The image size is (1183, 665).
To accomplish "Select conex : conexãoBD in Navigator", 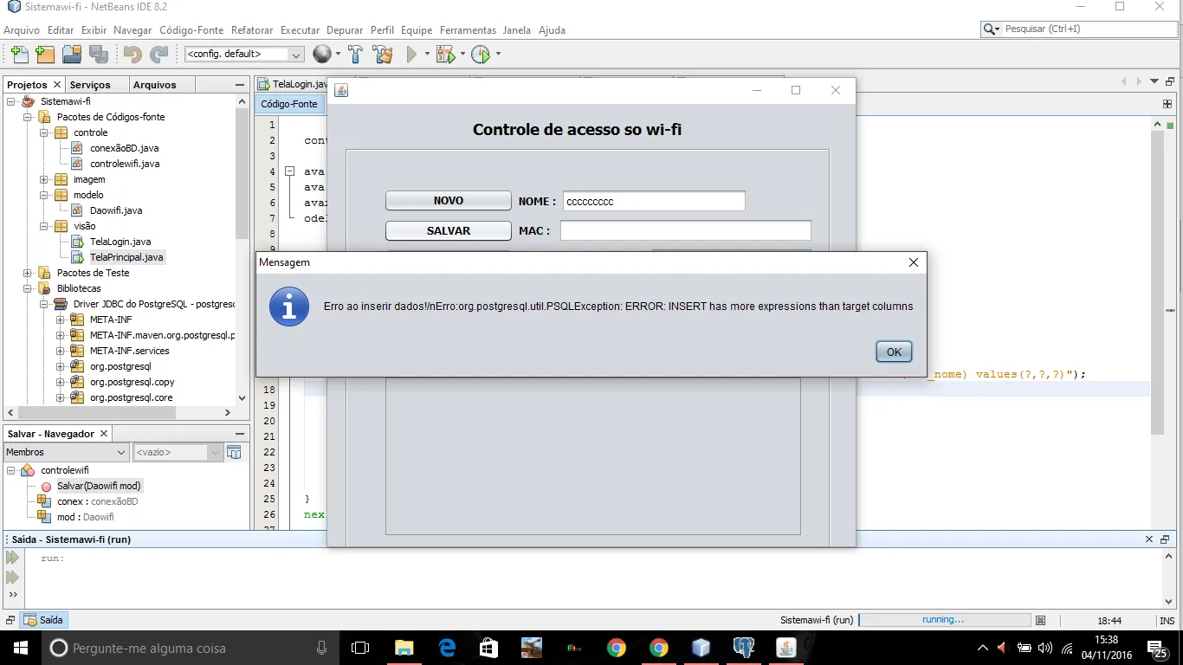I will [x=98, y=501].
